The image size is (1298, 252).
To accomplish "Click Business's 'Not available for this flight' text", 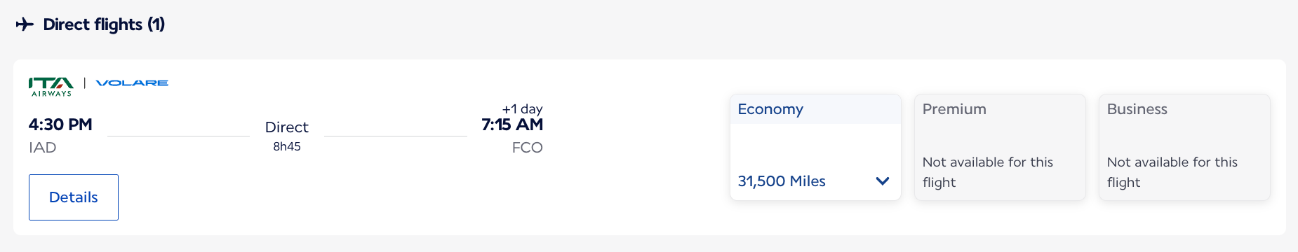I will [1172, 172].
